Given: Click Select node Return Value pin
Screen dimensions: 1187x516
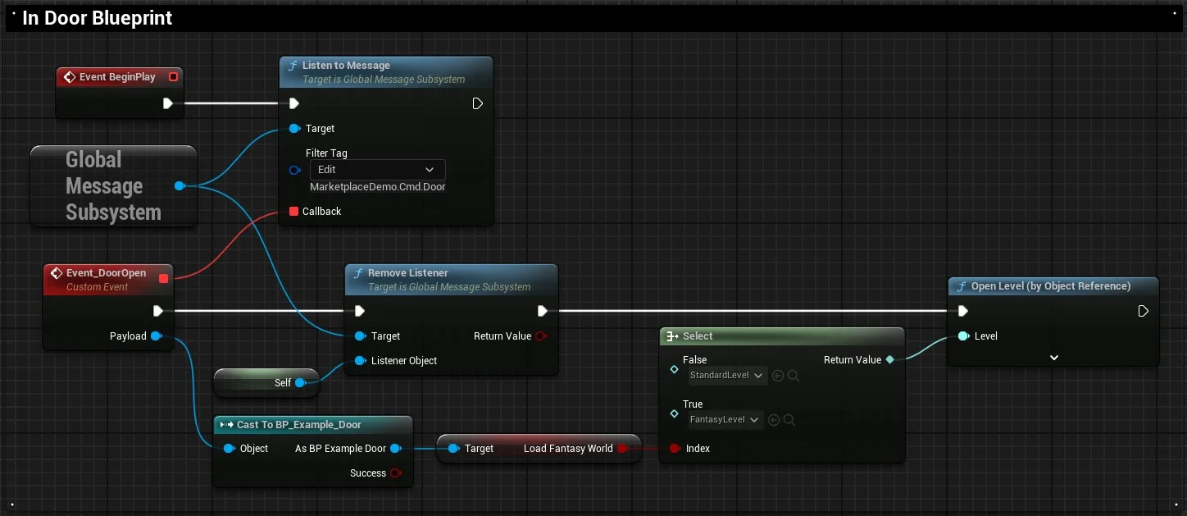Looking at the screenshot, I should pos(890,360).
